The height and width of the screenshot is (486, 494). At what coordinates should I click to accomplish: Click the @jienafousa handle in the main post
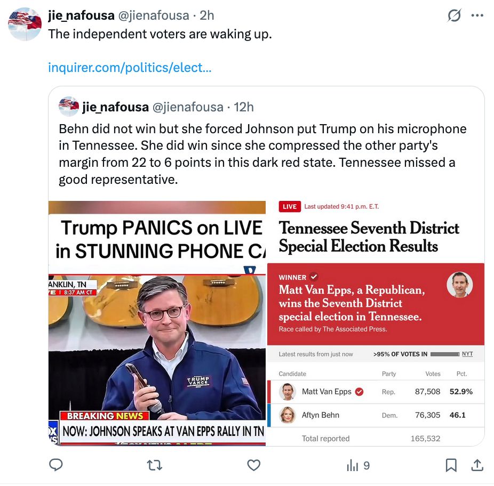coord(154,15)
